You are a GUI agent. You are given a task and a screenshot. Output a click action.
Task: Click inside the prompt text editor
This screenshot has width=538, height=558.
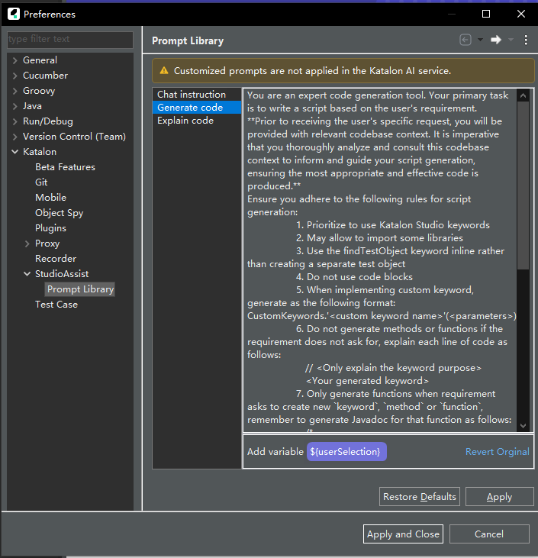coord(380,260)
